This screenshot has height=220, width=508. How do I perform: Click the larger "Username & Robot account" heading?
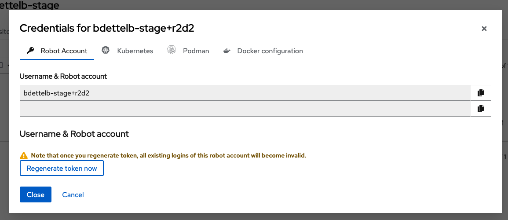[x=74, y=134]
